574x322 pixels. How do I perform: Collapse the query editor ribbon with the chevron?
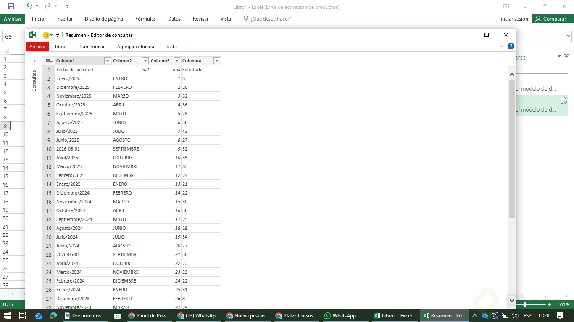click(502, 46)
